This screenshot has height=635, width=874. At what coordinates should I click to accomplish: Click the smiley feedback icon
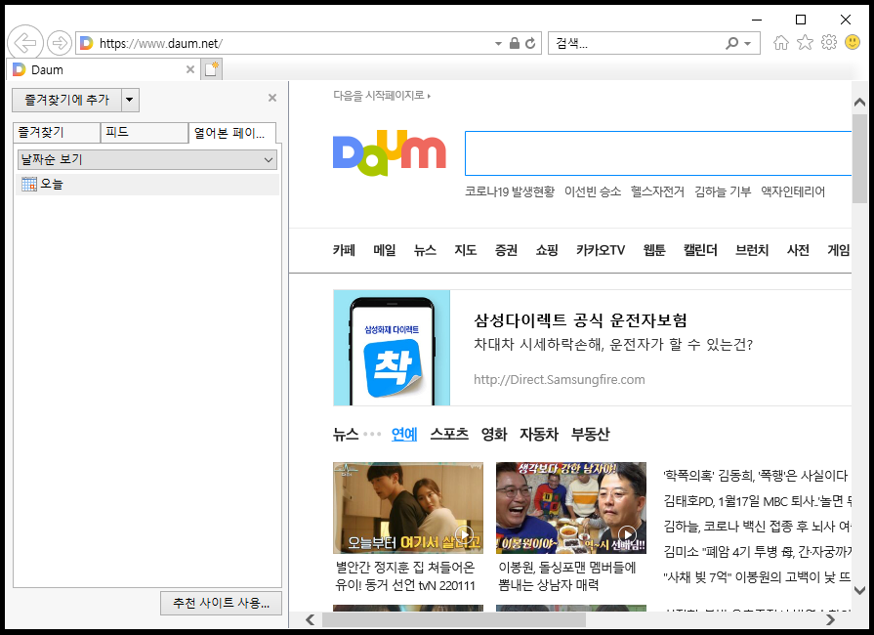tap(853, 42)
